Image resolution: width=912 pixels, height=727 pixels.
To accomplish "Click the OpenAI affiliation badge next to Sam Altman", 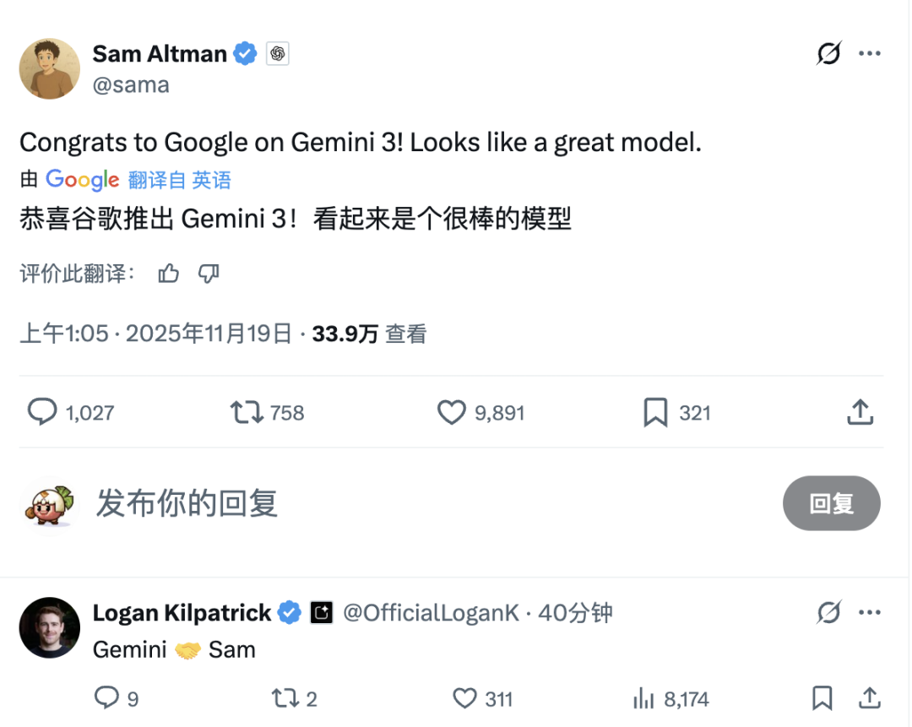I will tap(277, 52).
